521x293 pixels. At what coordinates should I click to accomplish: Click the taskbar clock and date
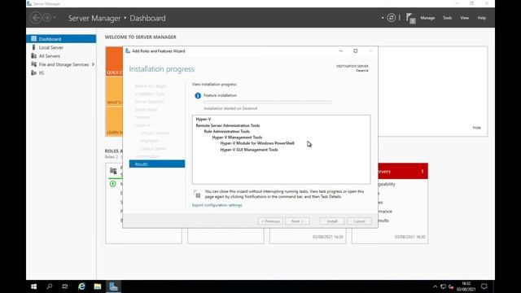pyautogui.click(x=466, y=286)
